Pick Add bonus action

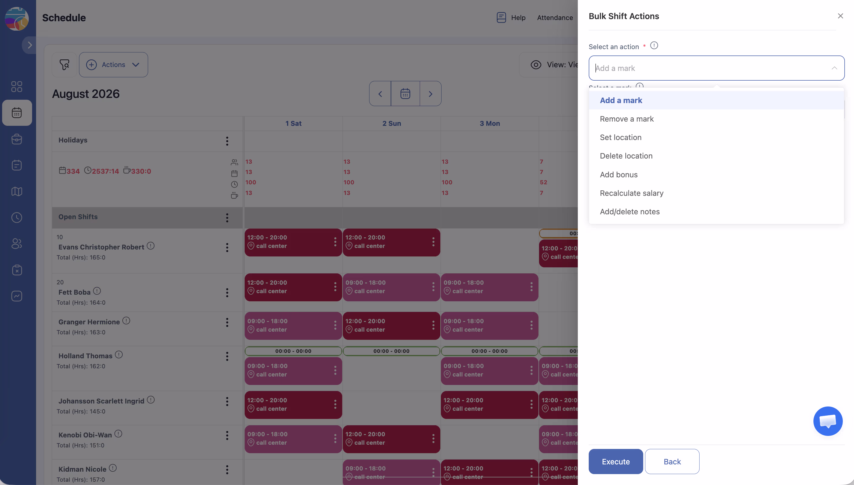click(618, 175)
